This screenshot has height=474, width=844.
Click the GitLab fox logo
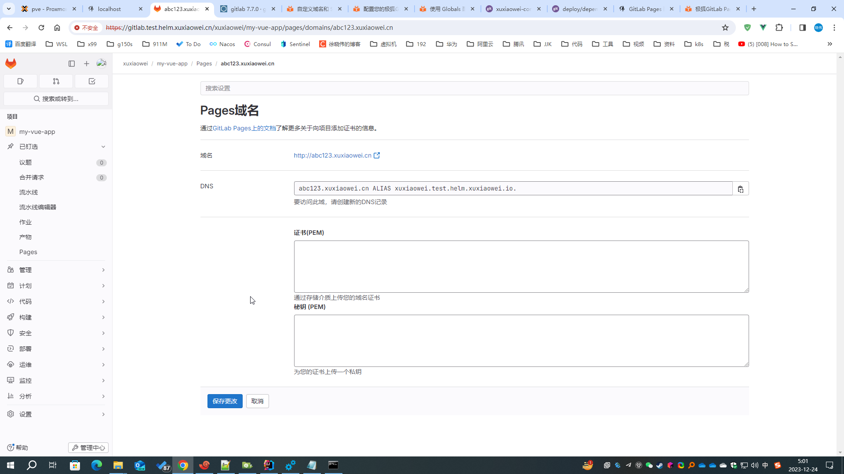tap(11, 64)
